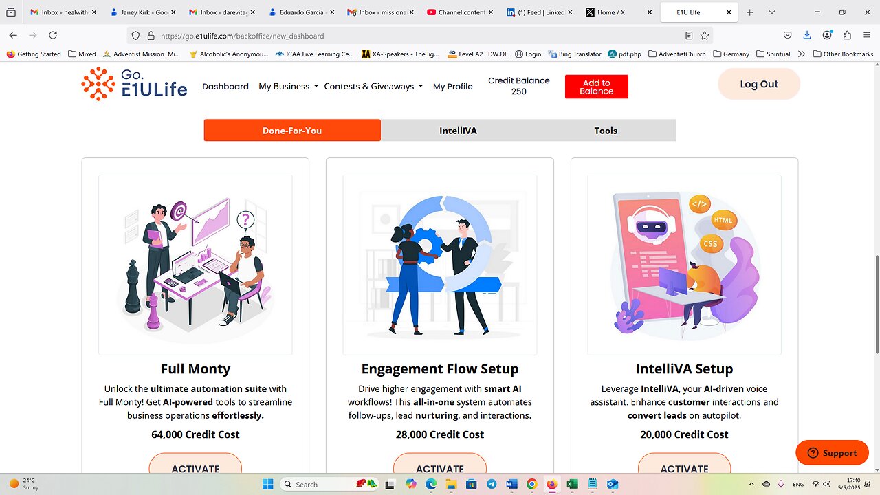The height and width of the screenshot is (495, 880).
Task: Open the Pocket save icon
Action: [788, 36]
